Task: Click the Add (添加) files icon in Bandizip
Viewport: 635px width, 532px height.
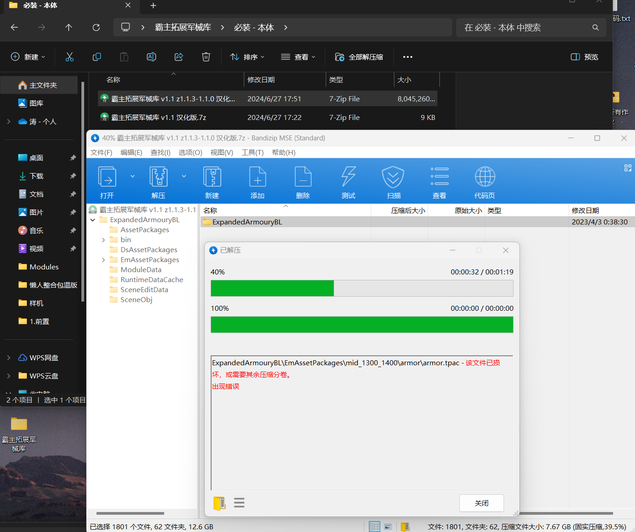Action: point(257,177)
